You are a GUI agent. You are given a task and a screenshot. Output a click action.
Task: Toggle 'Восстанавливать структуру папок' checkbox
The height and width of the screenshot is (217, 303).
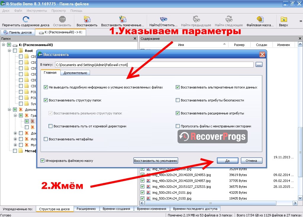click(x=46, y=100)
